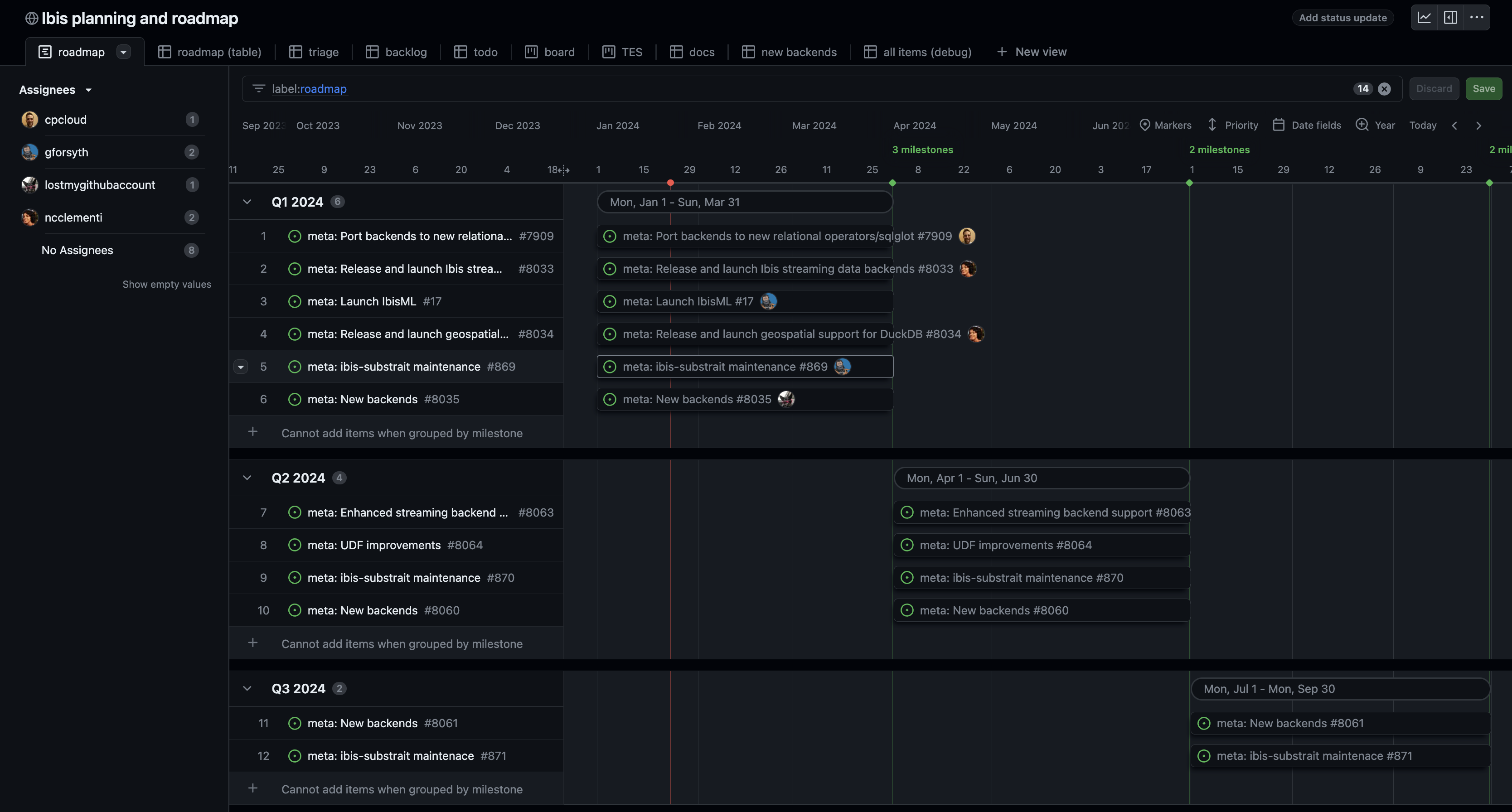Collapse the Q1 2024 group
This screenshot has height=812, width=1512.
(x=247, y=202)
